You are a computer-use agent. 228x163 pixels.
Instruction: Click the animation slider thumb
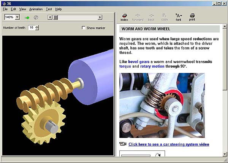click(56, 17)
